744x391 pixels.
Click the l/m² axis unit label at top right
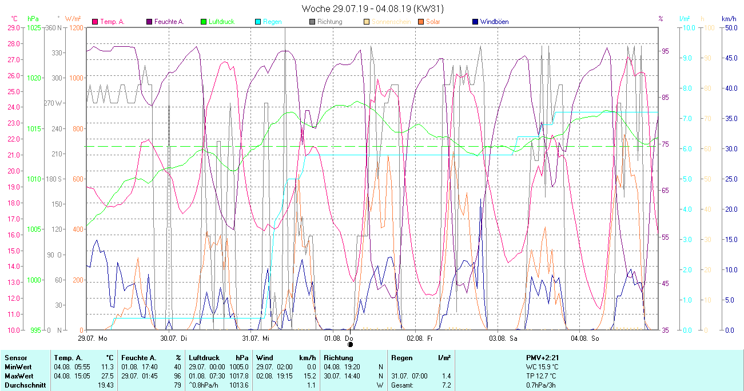(685, 19)
